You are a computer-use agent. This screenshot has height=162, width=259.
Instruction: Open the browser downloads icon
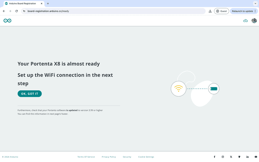210,11
